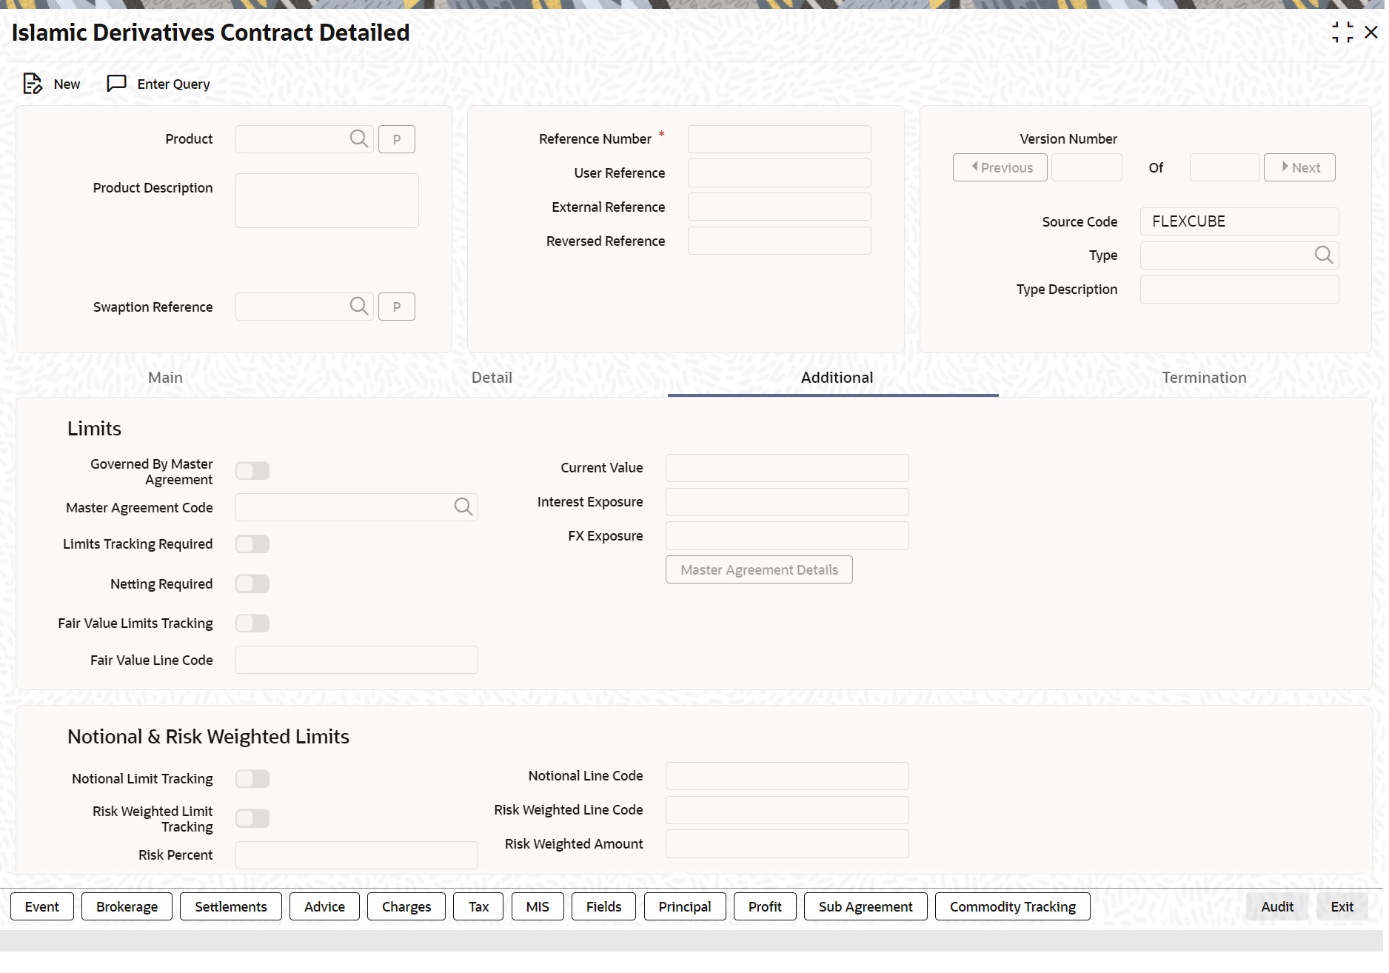Minimize the screen using the collapse icon
This screenshot has height=973, width=1389.
(x=1342, y=33)
